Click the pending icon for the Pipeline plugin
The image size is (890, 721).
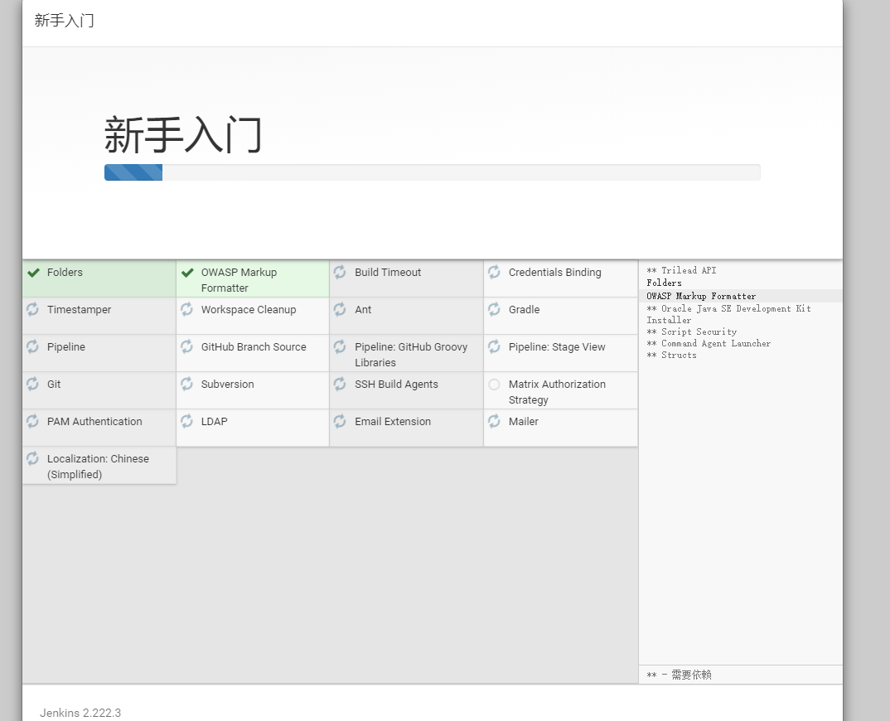[33, 347]
